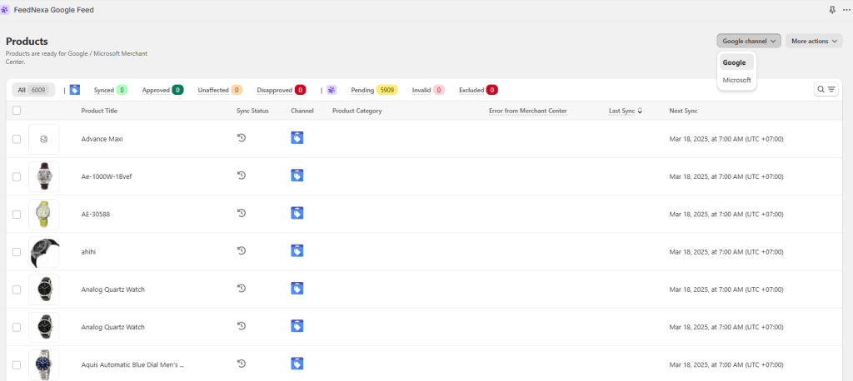Viewport: 853px width, 381px height.
Task: Sort by Last Sync column arrows
Action: (x=640, y=111)
